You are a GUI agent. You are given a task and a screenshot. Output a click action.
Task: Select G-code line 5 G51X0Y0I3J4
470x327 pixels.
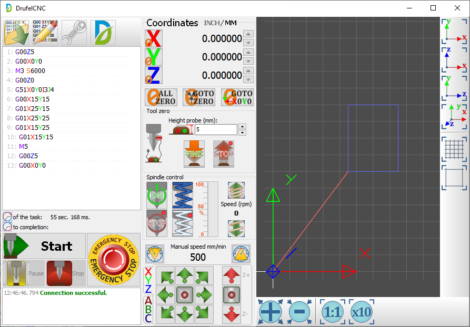coord(34,89)
